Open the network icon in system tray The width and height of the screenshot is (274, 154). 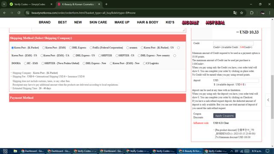coord(241,151)
